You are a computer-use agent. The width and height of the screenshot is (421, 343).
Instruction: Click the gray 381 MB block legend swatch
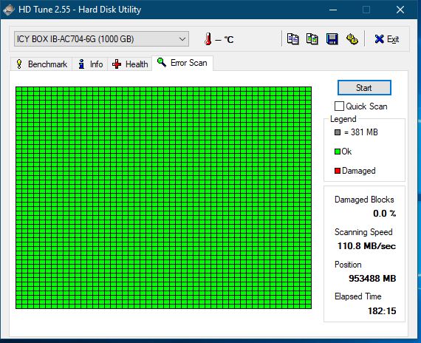(x=338, y=132)
